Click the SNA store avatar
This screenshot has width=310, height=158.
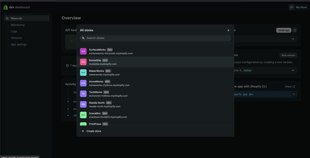click(83, 115)
